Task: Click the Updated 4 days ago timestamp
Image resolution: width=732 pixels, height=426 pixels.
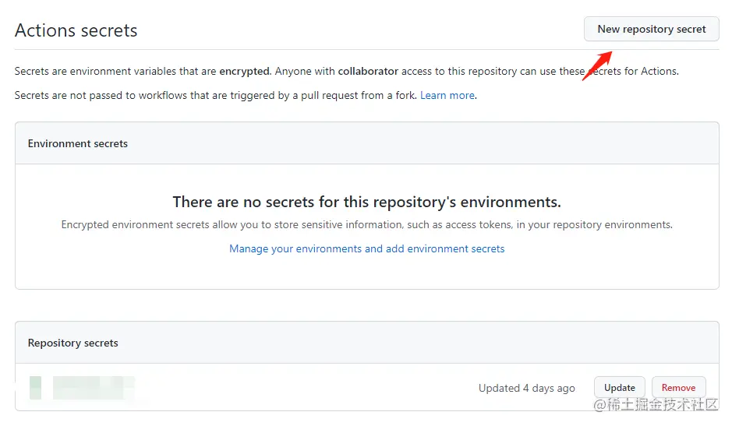Action: pos(527,388)
